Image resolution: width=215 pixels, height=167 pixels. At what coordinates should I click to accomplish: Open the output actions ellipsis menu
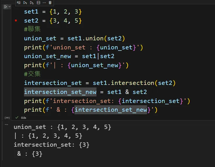7,124
